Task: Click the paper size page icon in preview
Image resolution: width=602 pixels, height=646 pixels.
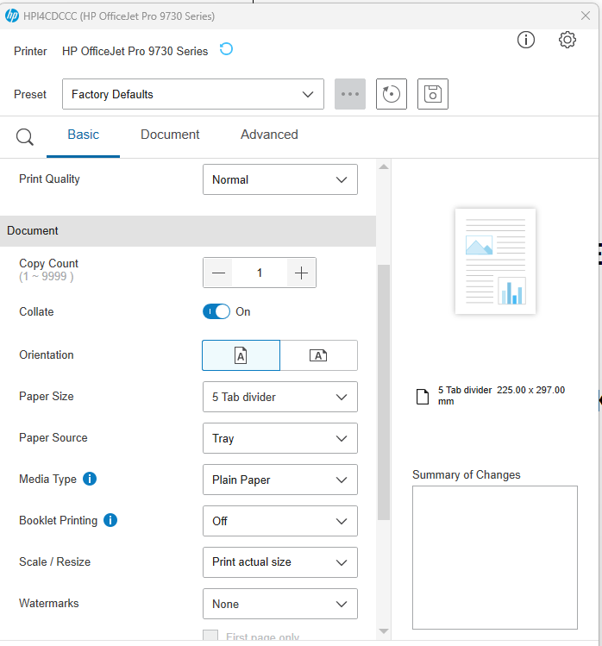Action: (423, 397)
